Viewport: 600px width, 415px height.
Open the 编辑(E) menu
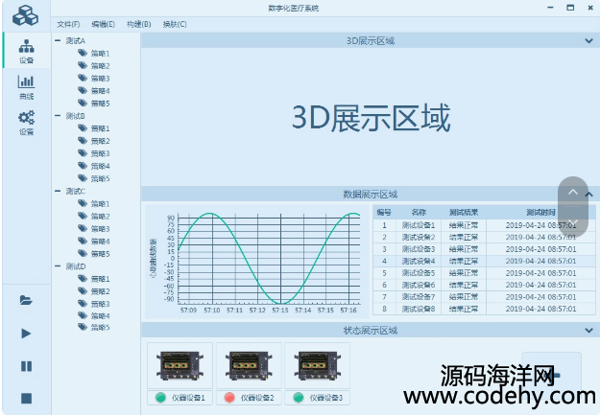tap(103, 24)
